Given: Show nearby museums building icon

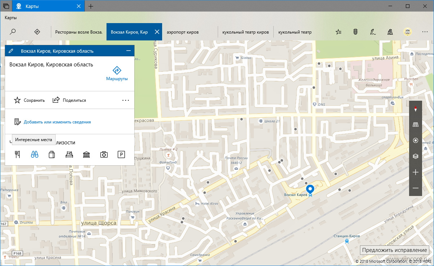Looking at the screenshot, I should pyautogui.click(x=87, y=155).
